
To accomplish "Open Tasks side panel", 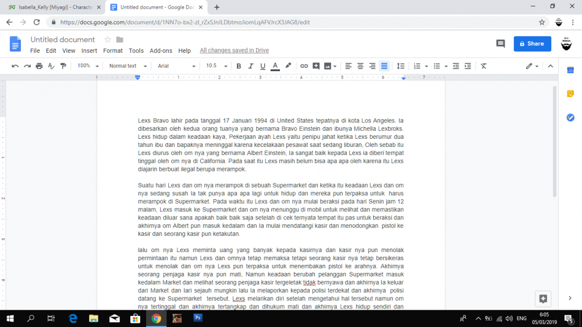I will coord(570,117).
